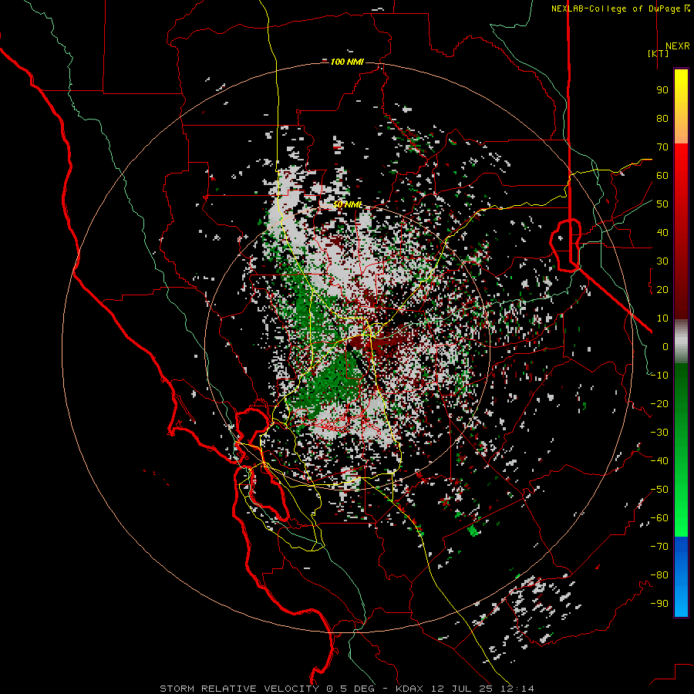Click the -30 value on velocity scale
Screen dimensions: 694x694
pyautogui.click(x=659, y=433)
